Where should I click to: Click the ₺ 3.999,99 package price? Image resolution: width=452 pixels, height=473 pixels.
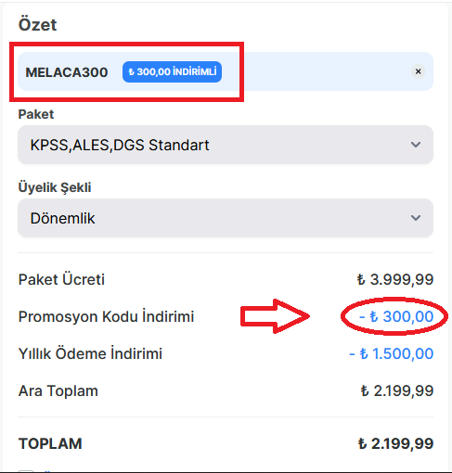395,279
